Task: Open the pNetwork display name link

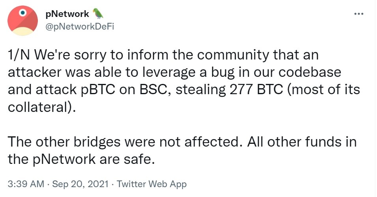Action: point(68,14)
